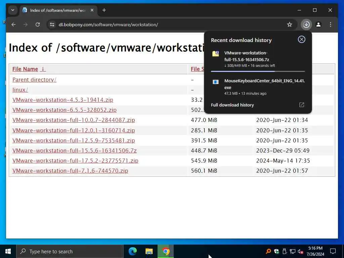Close the Recent download history popup
344x258 pixels.
click(302, 40)
